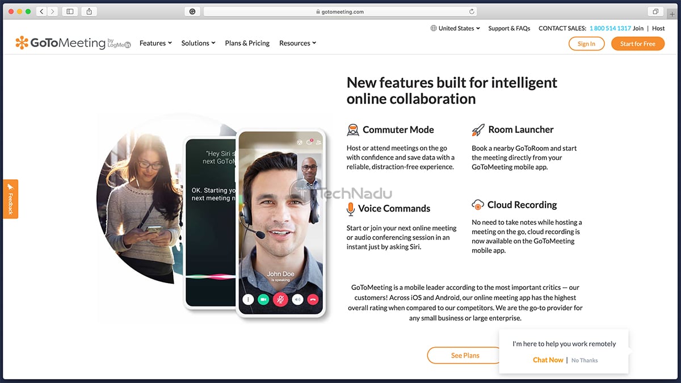End the call with the red hang-up icon
681x383 pixels.
coord(312,299)
